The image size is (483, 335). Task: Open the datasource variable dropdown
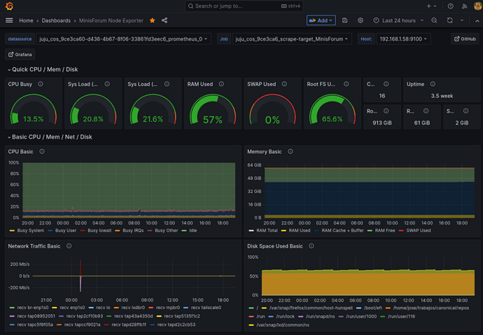click(x=123, y=39)
